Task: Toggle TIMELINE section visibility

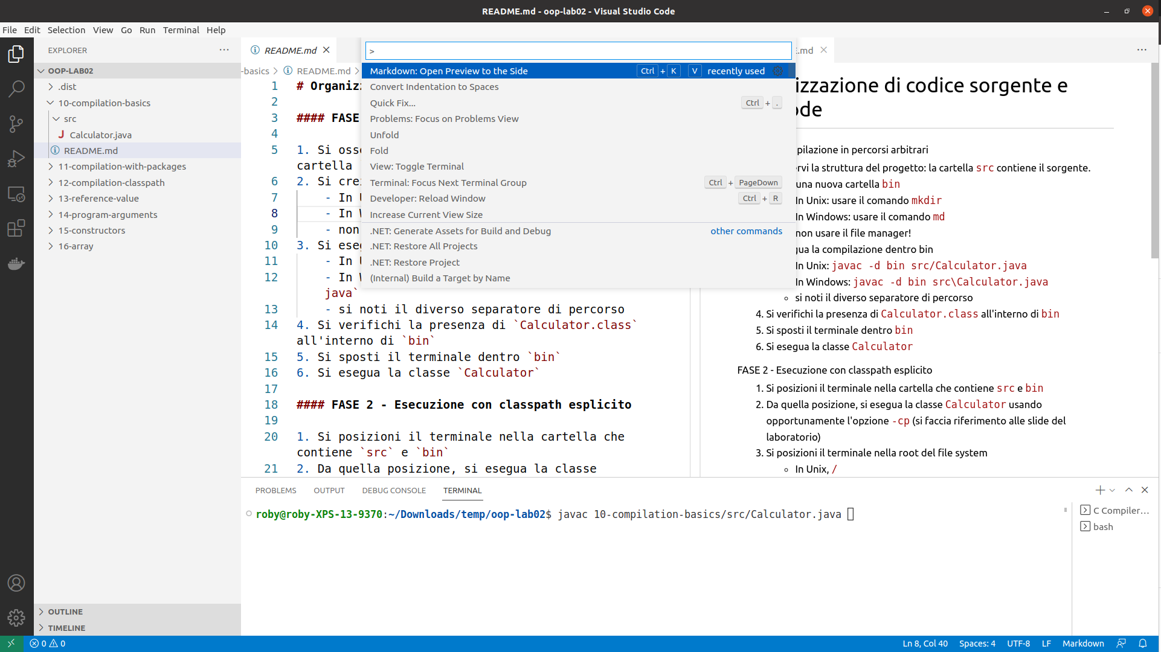Action: 66,628
